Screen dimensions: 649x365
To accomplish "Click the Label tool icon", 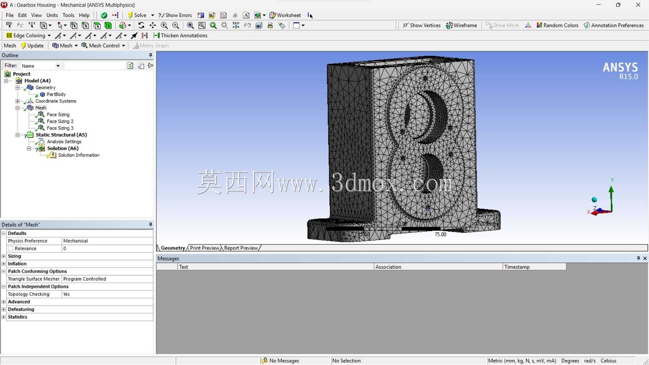I will pyautogui.click(x=9, y=25).
